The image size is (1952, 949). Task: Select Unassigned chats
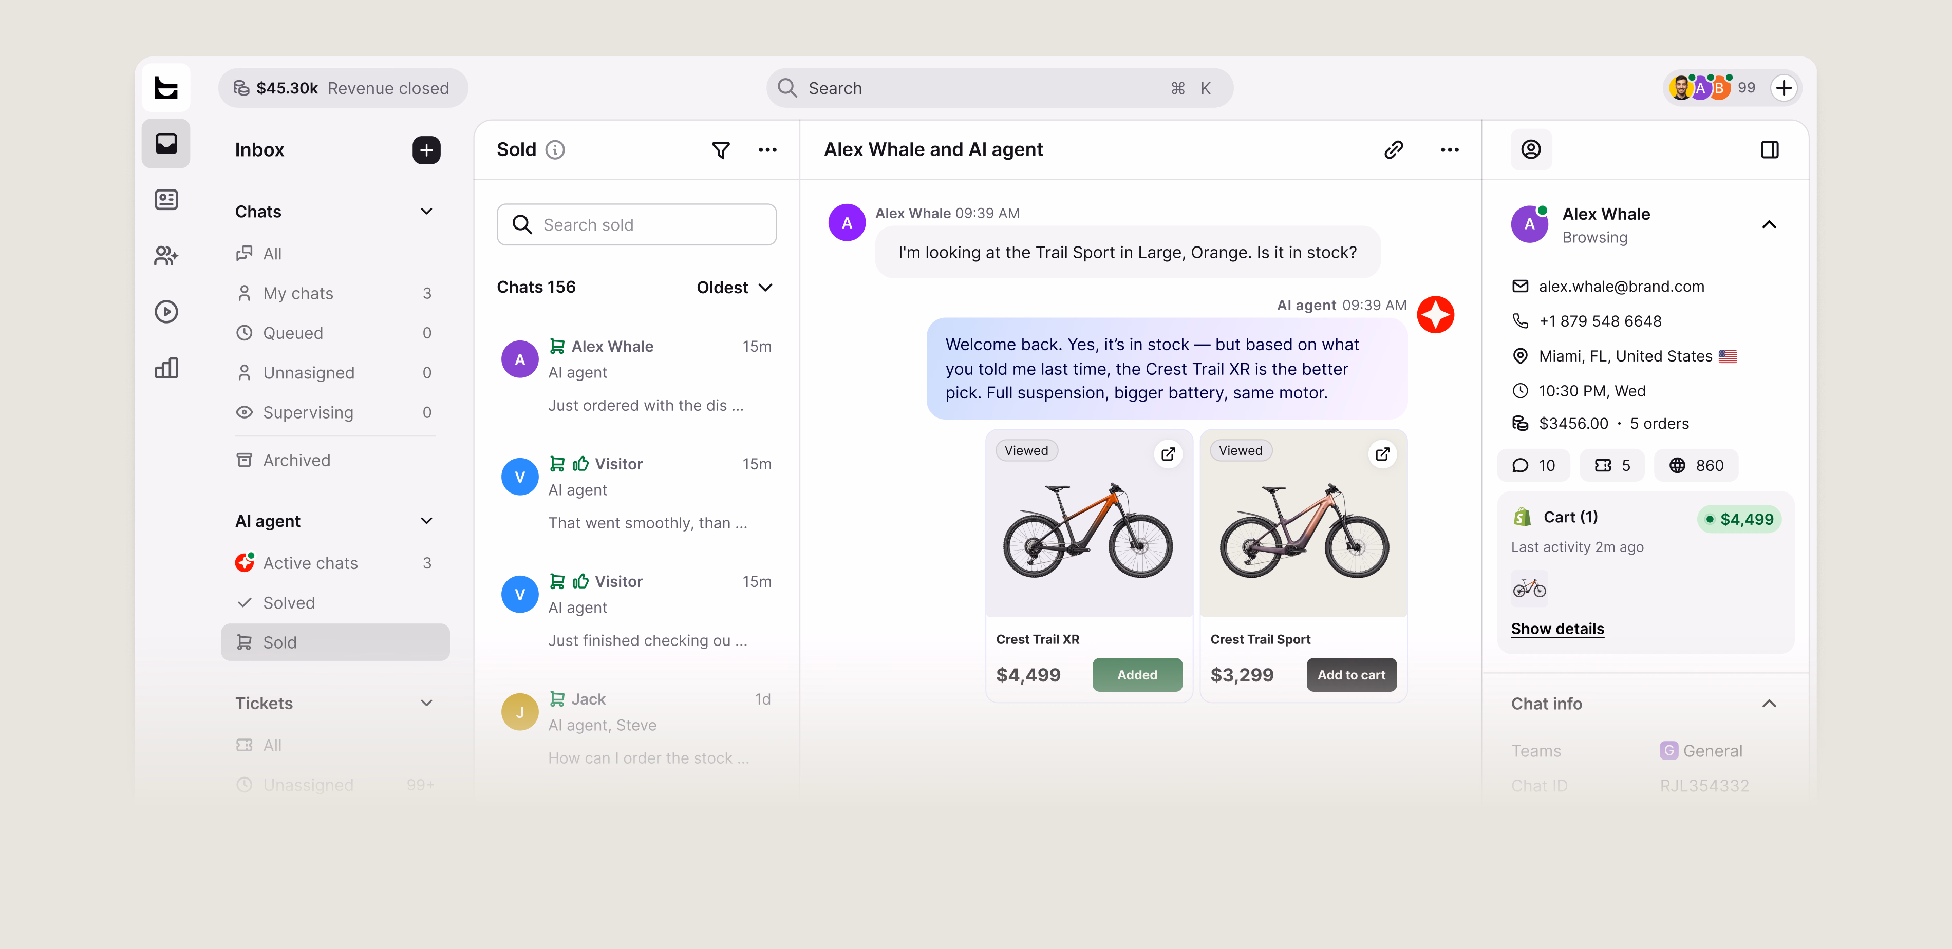(335, 373)
